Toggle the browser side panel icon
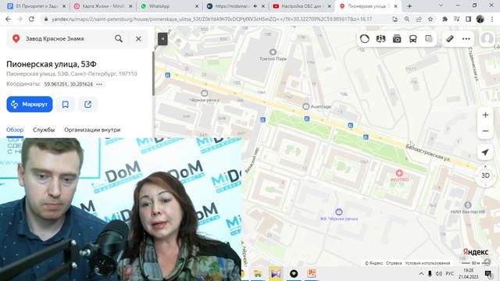This screenshot has height=281, width=500. 469,19
